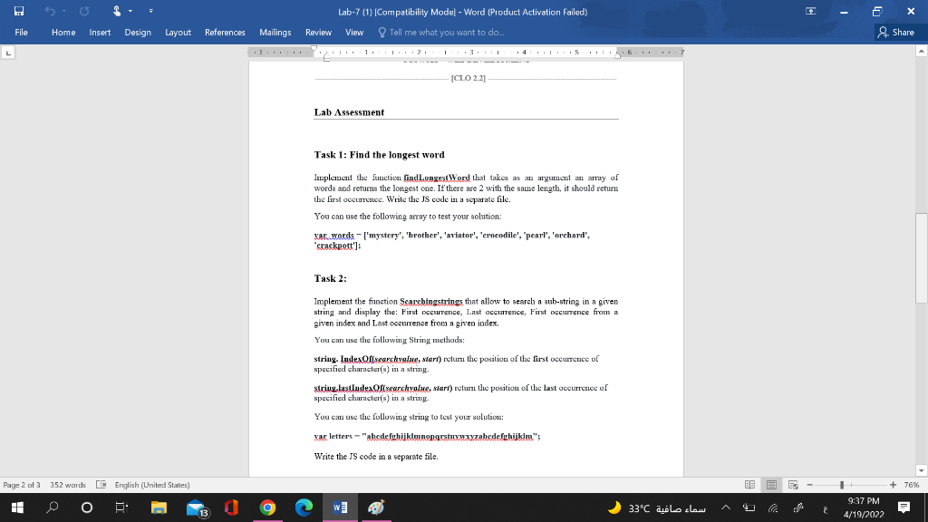The image size is (928, 522).
Task: Open the Review ribbon tab
Action: point(318,33)
